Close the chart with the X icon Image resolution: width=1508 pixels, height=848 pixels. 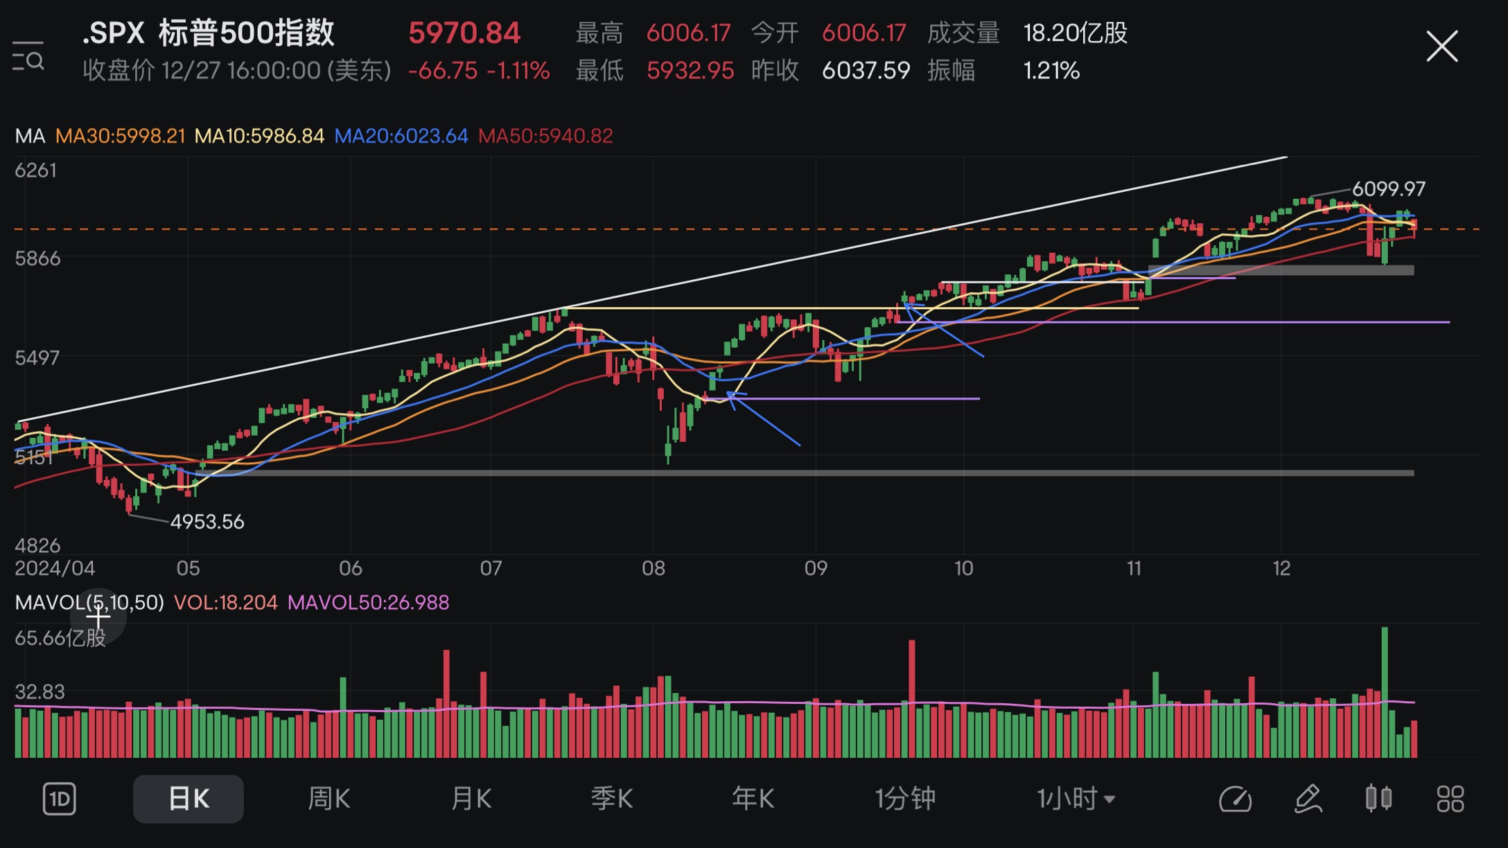coord(1442,46)
